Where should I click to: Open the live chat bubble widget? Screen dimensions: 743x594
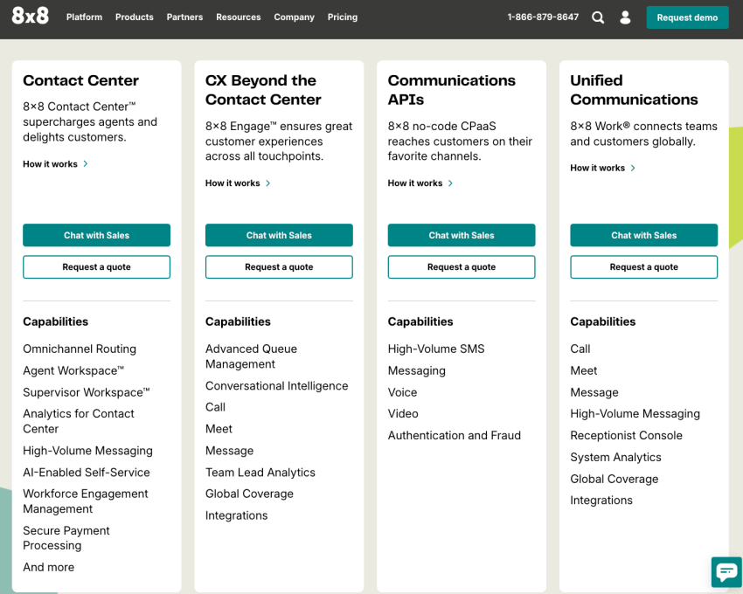[726, 572]
